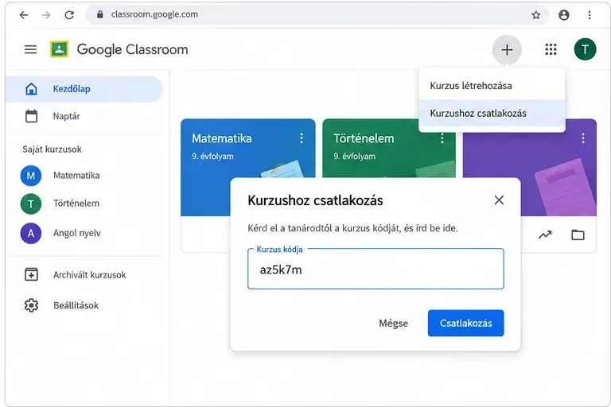Close the Kurzushoz csatlakozás dialog
Viewport: 611px width, 407px height.
click(499, 200)
